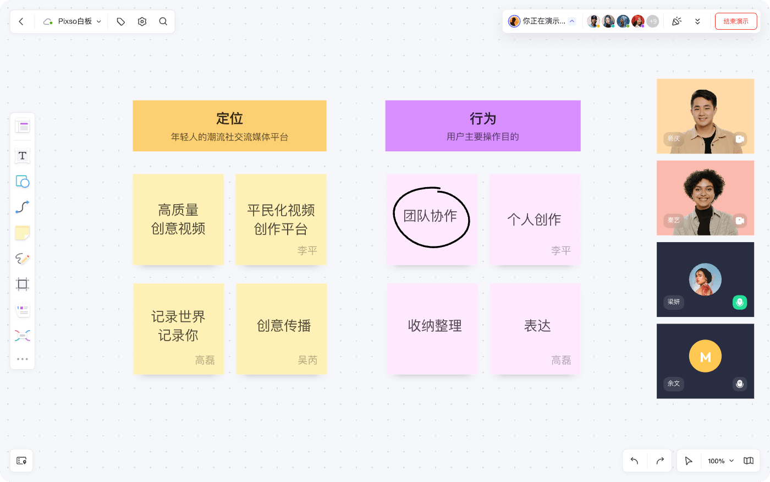
Task: Open the more tools menu via ellipsis
Action: (22, 359)
